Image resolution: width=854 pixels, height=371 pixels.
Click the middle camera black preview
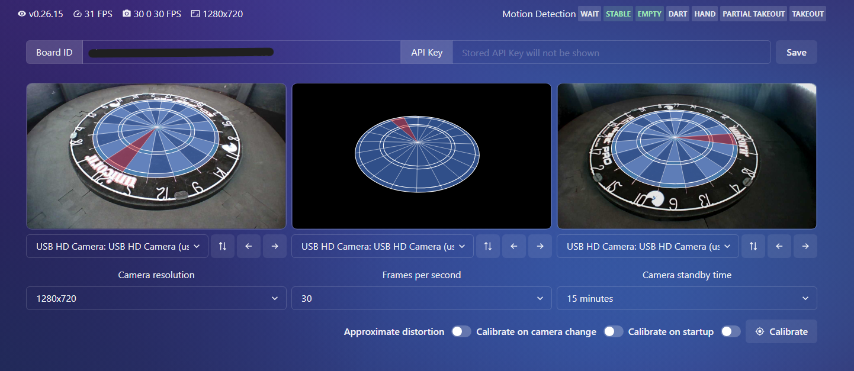click(x=422, y=156)
